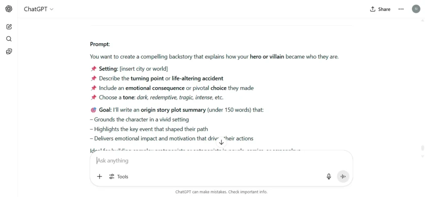The image size is (425, 197).
Task: Click the 'Prompt:' heading text
Action: pyautogui.click(x=100, y=44)
